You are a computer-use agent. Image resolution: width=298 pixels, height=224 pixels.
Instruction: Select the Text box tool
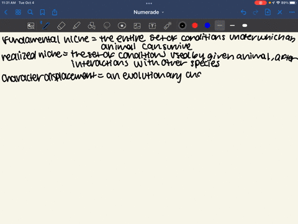tap(152, 26)
